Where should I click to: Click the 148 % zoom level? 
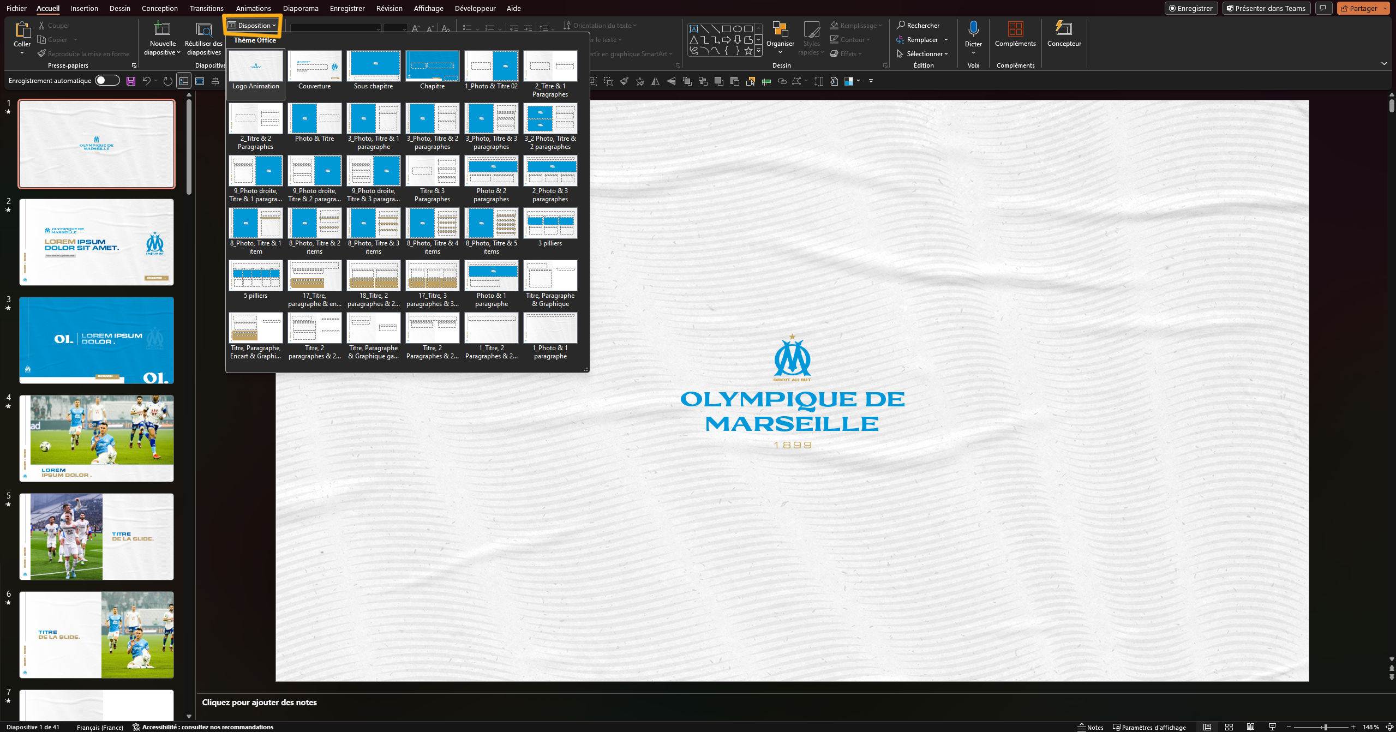[x=1370, y=727]
